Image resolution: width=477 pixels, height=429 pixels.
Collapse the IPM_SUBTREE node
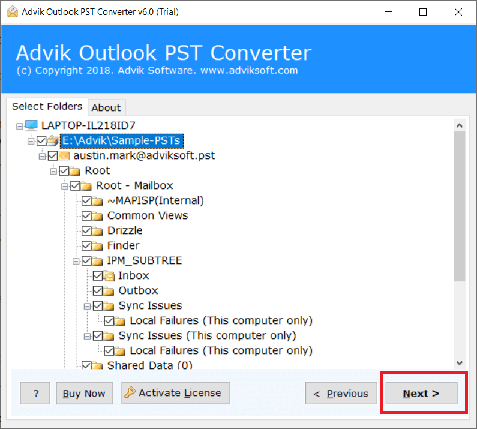(76, 262)
